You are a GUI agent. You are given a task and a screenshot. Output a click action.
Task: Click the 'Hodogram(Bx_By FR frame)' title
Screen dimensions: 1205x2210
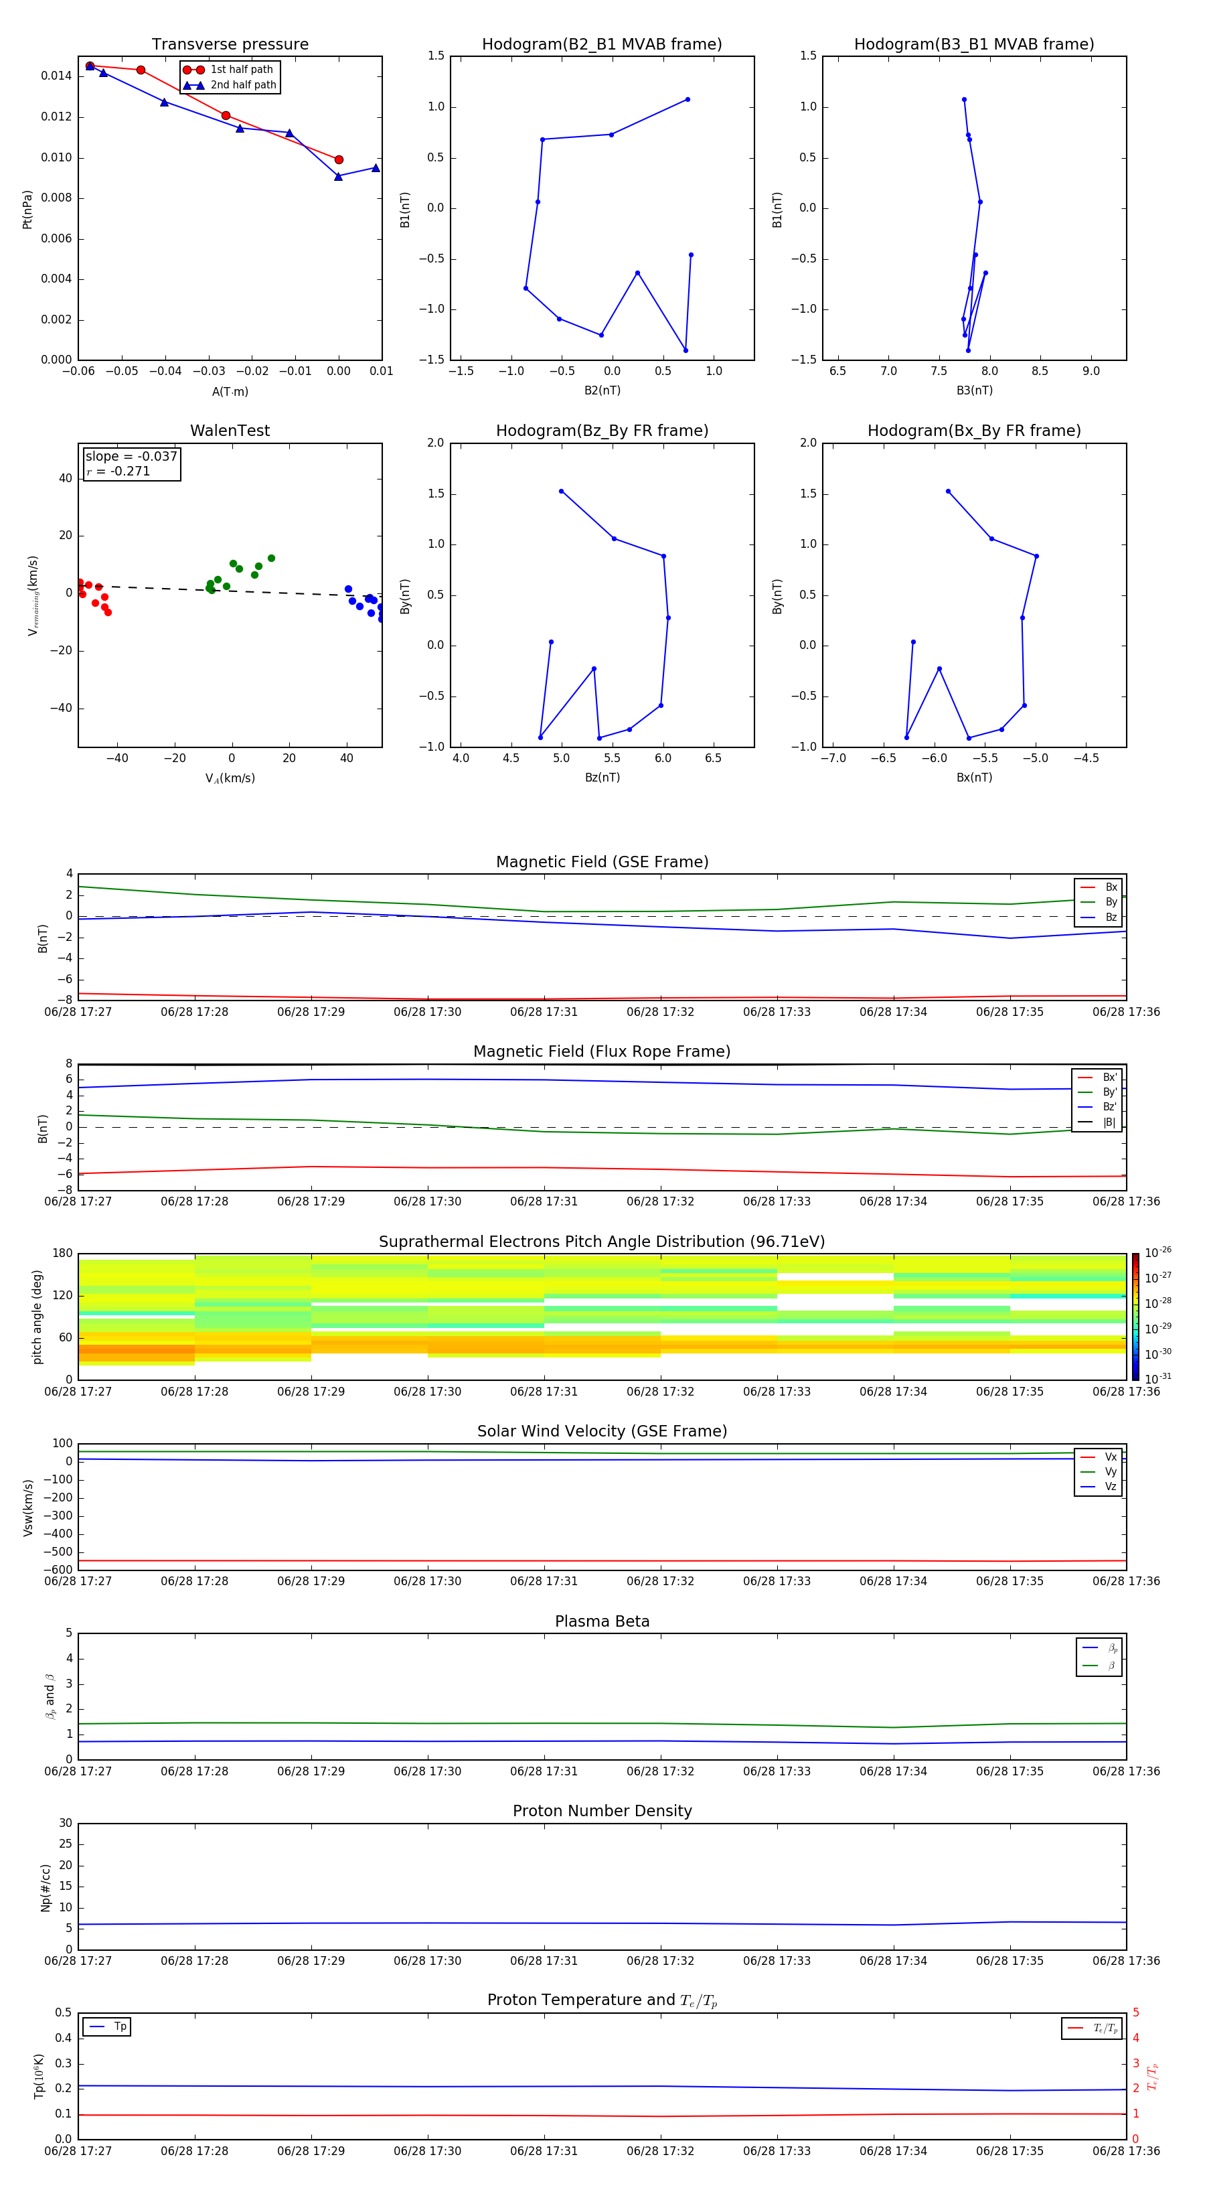tap(973, 431)
